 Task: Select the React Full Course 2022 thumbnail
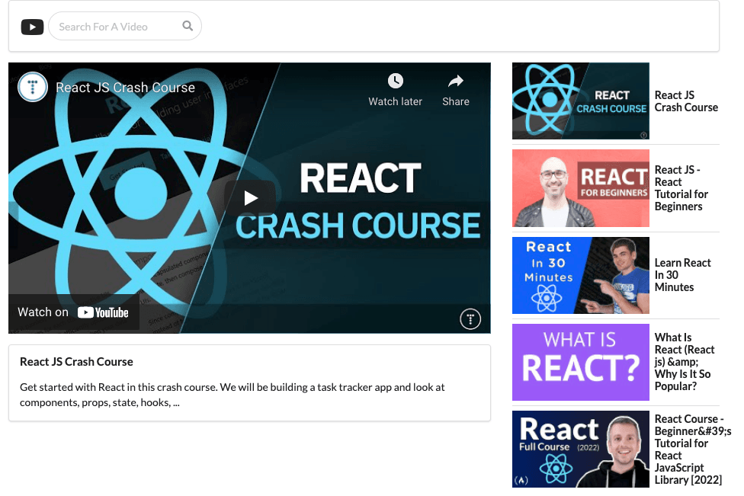point(581,449)
